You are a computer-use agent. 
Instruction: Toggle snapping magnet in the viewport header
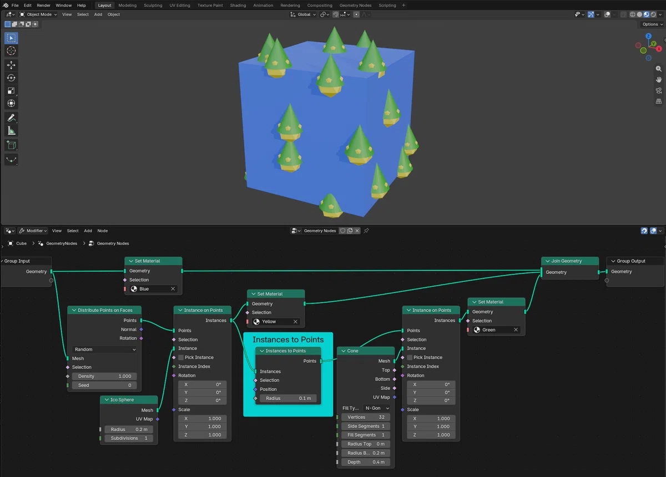click(x=336, y=14)
